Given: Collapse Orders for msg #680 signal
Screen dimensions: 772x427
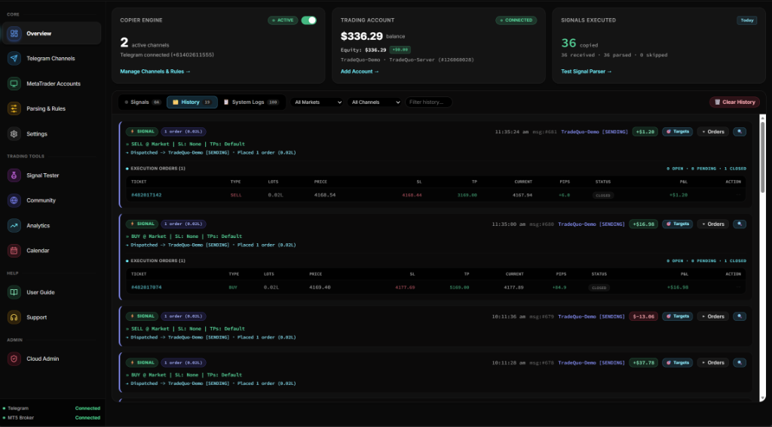Looking at the screenshot, I should coord(713,224).
